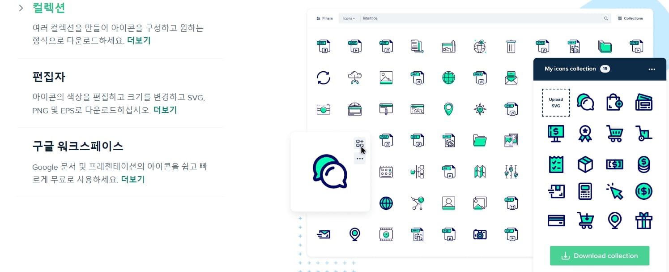The image size is (669, 272).
Task: Select the green map pin icon
Action: [448, 109]
